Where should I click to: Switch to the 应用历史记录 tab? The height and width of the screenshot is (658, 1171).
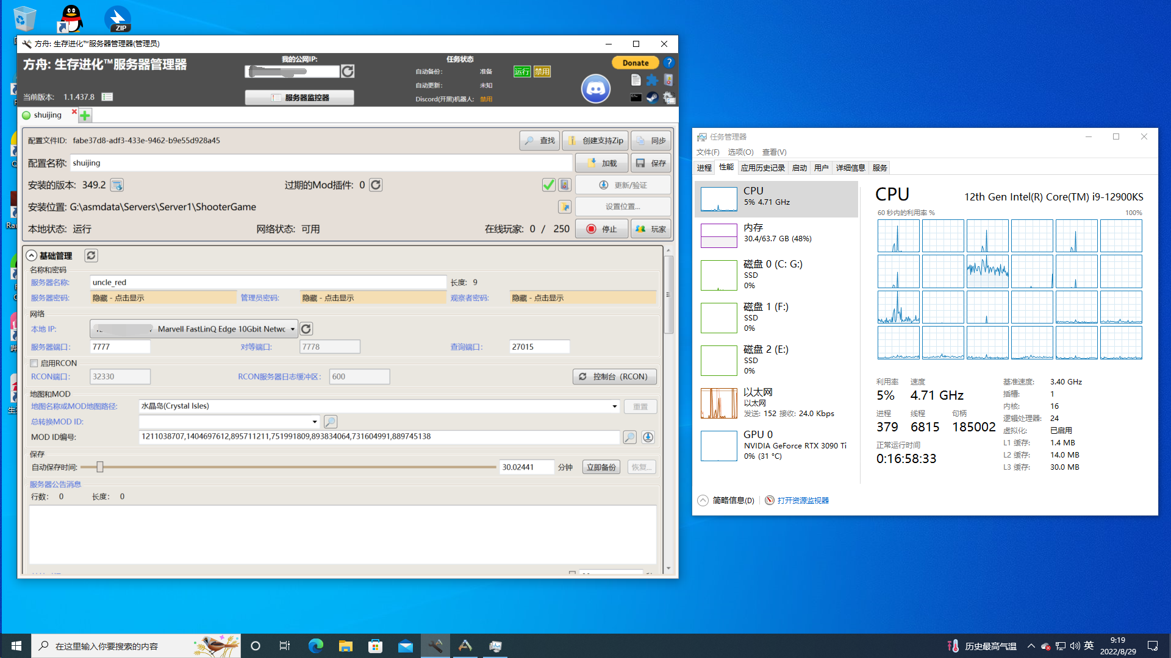tap(763, 168)
